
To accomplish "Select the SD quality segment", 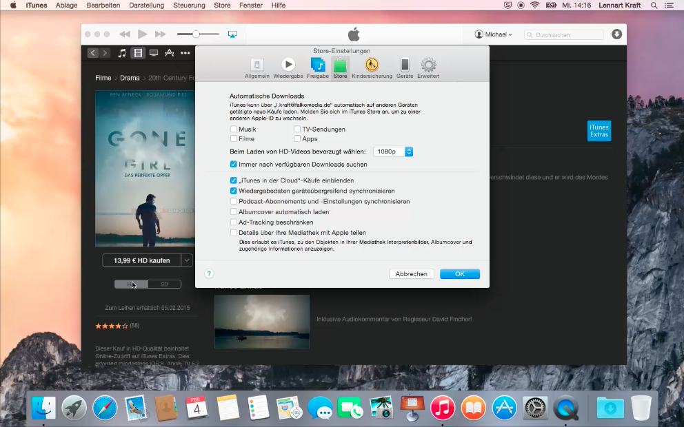I will click(165, 284).
